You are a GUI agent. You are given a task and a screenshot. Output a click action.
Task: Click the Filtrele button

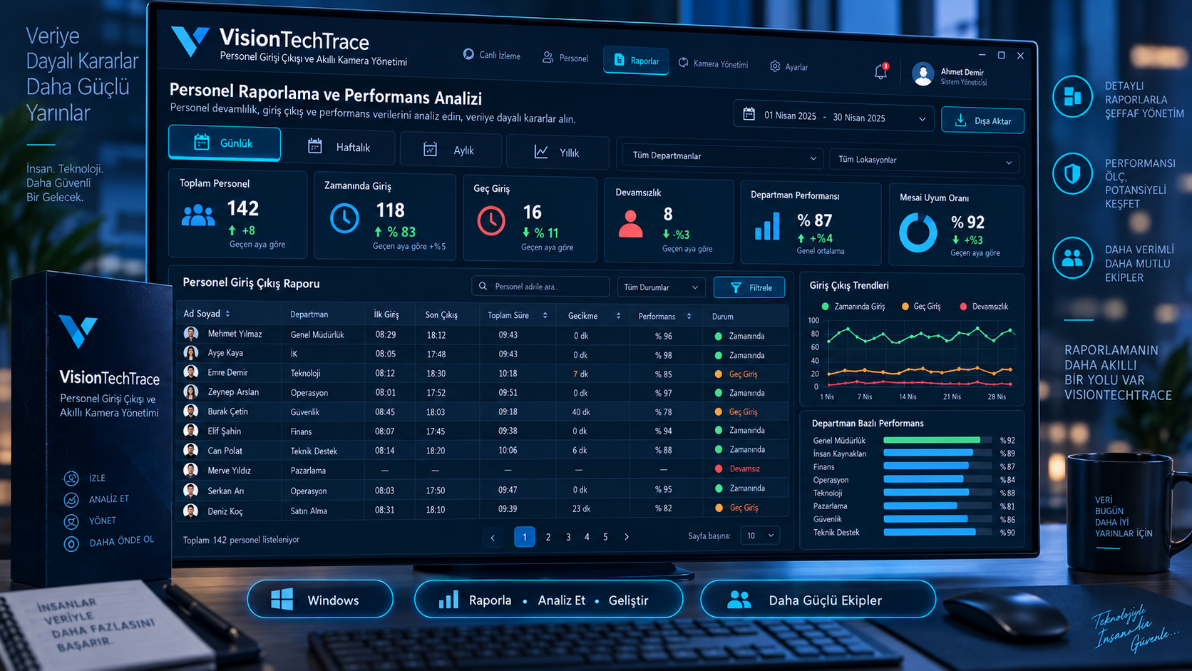tap(749, 287)
